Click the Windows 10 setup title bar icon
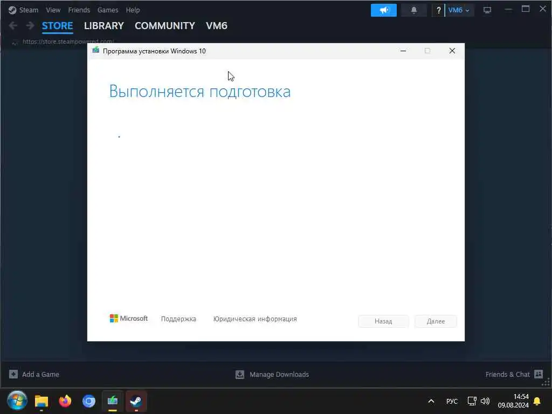The image size is (552, 414). coord(96,51)
